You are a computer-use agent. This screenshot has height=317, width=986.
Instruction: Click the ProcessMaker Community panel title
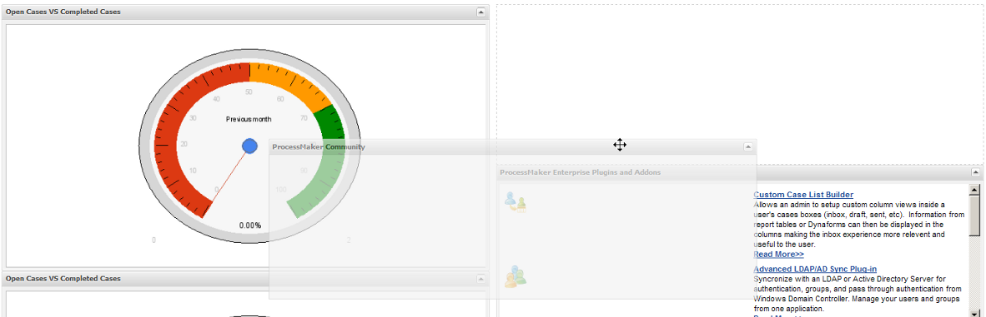click(318, 146)
